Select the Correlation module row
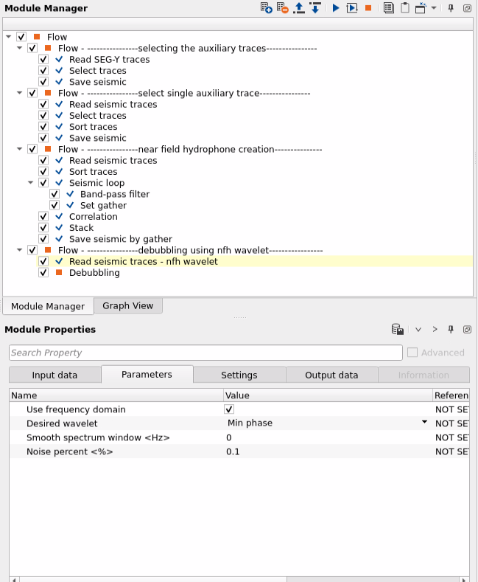The image size is (478, 582). pos(94,216)
